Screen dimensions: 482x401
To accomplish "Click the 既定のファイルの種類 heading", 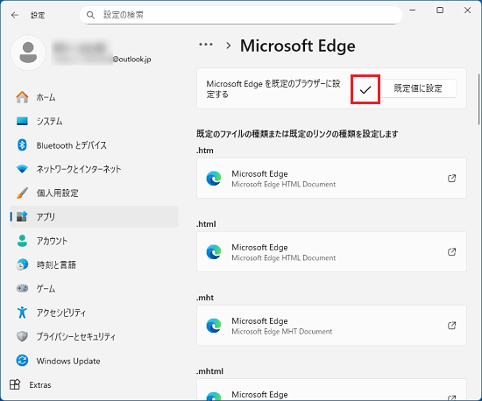I will 297,134.
